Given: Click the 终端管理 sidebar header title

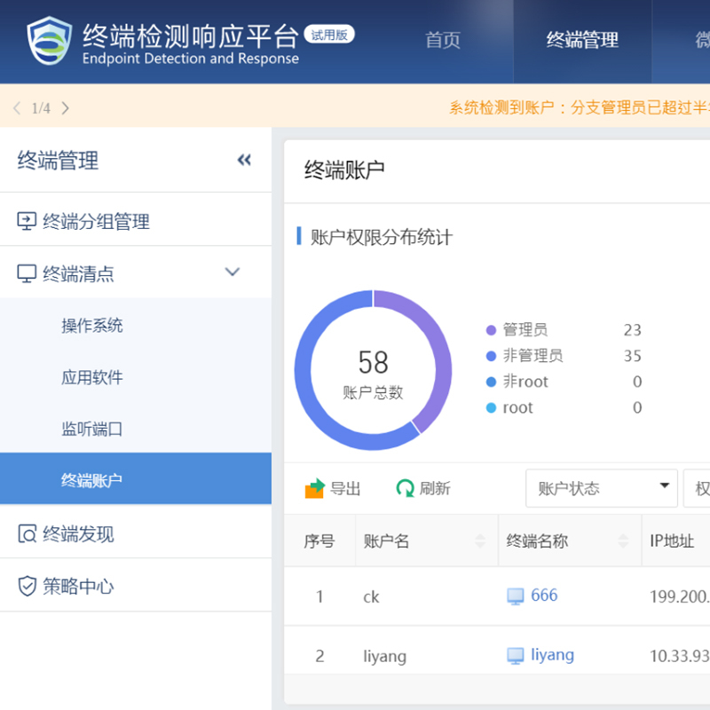Looking at the screenshot, I should (58, 161).
